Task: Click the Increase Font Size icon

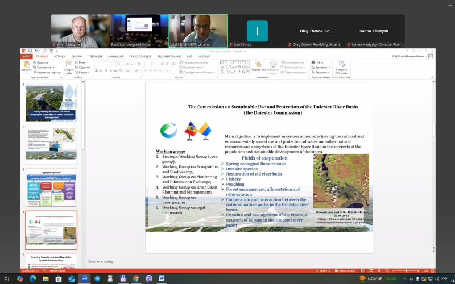Action: [x=127, y=64]
